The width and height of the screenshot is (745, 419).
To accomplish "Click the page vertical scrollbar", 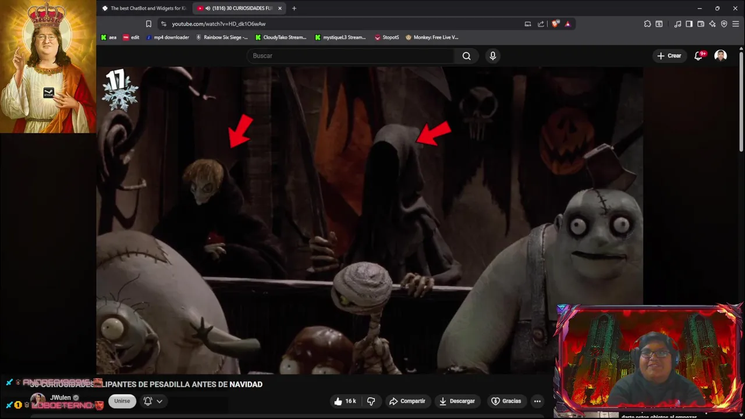I will pos(741,102).
